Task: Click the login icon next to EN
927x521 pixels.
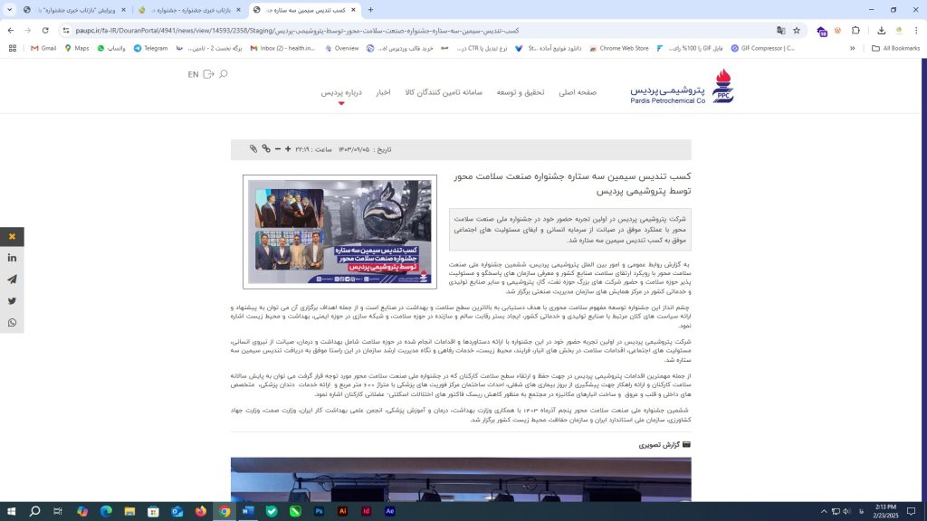Action: click(x=208, y=74)
